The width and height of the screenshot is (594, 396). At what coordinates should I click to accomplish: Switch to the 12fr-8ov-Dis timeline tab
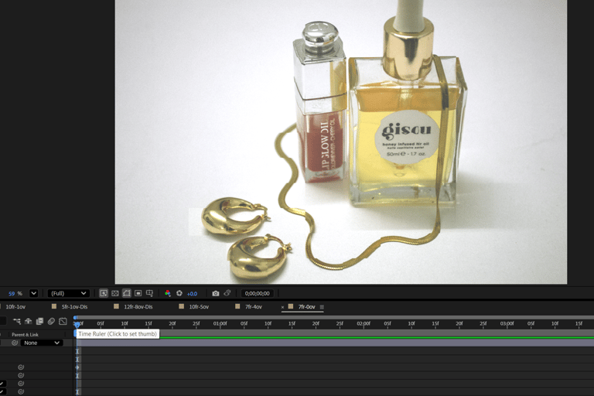138,306
